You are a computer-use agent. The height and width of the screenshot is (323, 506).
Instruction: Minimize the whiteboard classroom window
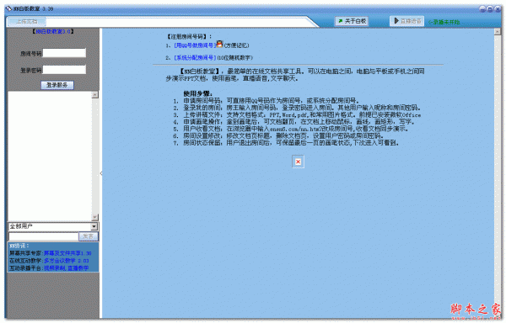coord(482,9)
